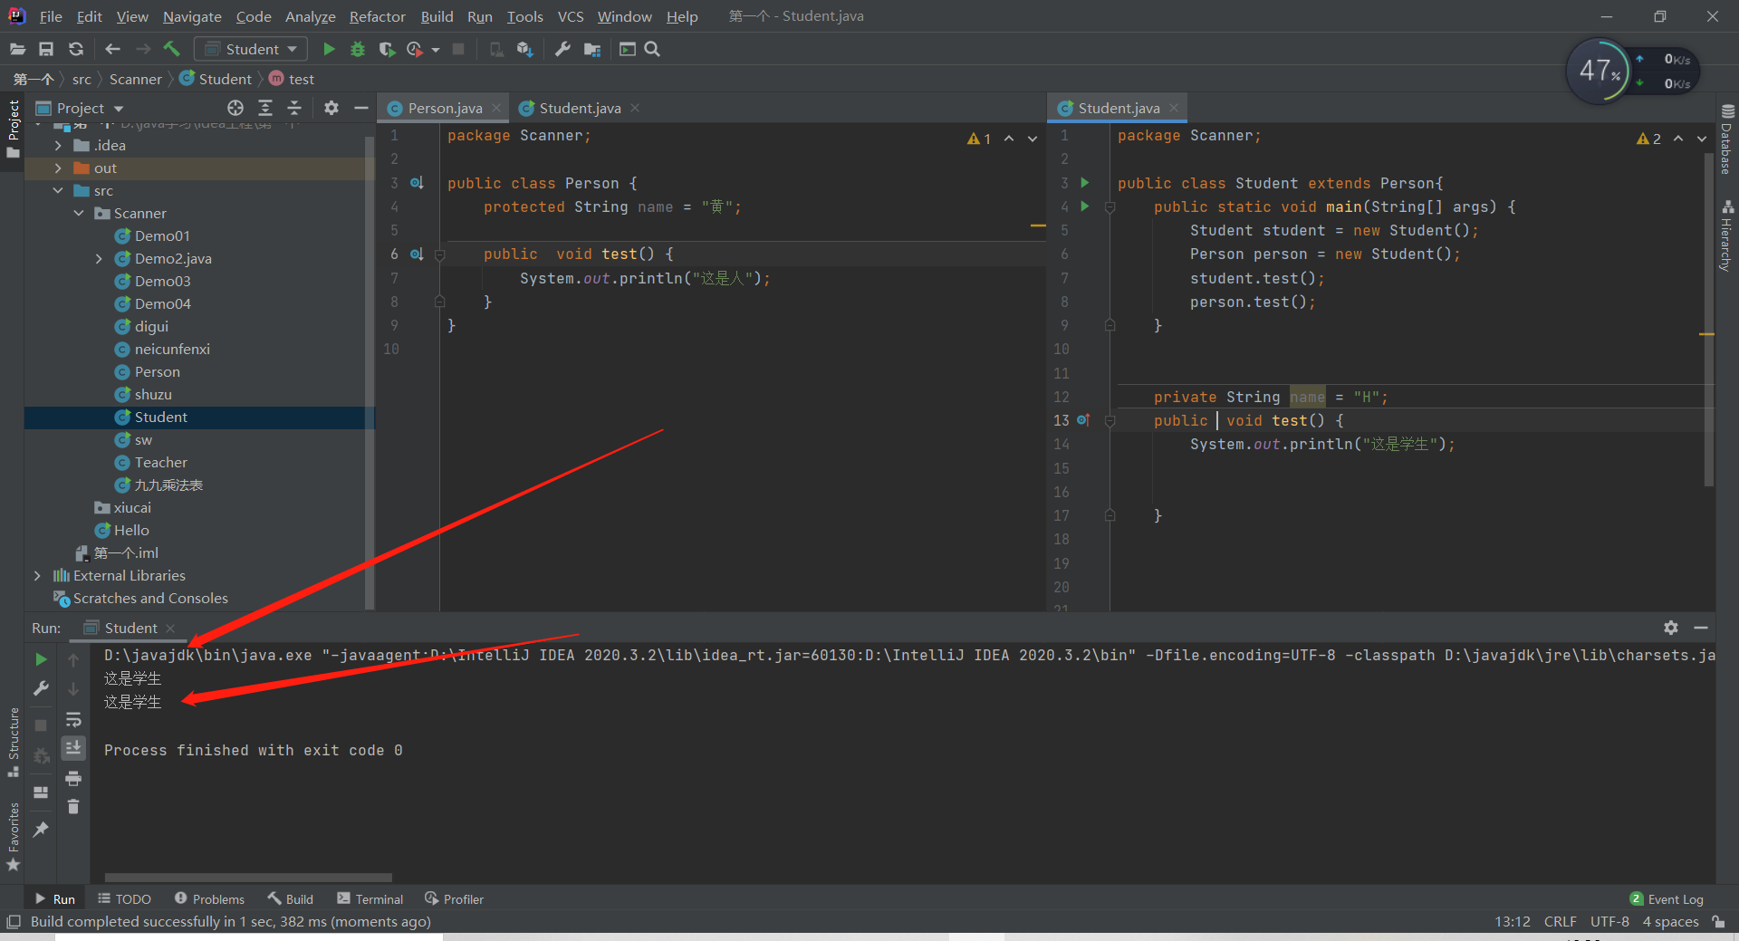Collapse all nodes in the Project panel
Image resolution: width=1739 pixels, height=941 pixels.
pos(294,108)
